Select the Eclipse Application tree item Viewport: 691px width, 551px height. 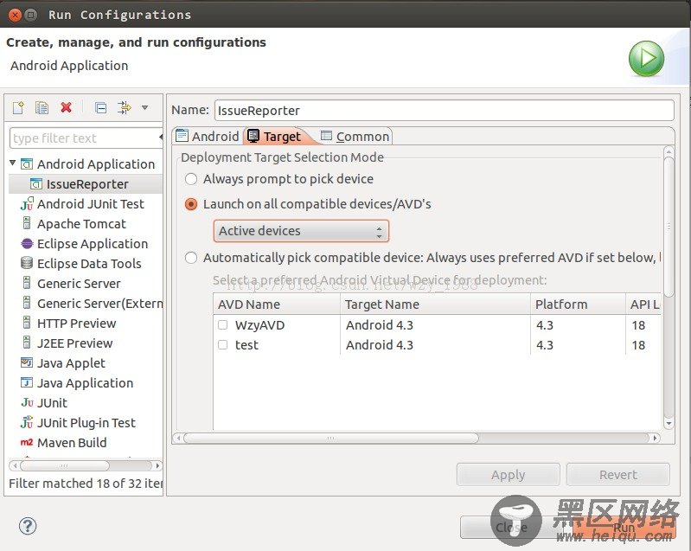(93, 244)
